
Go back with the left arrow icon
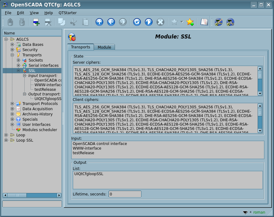[x=111, y=22]
